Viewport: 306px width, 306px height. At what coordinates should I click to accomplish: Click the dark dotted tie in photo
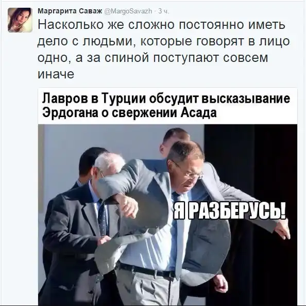click(103, 217)
